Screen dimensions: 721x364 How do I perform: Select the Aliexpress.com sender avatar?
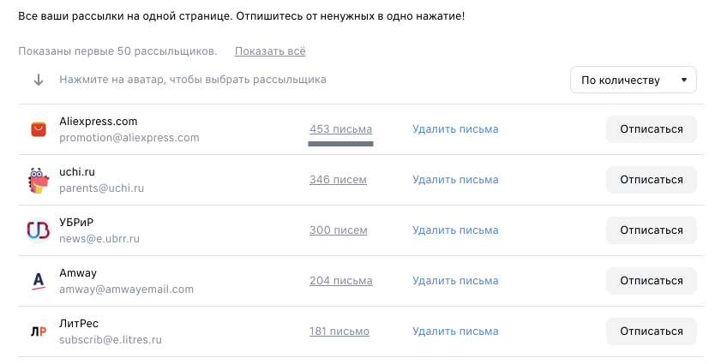pos(39,129)
